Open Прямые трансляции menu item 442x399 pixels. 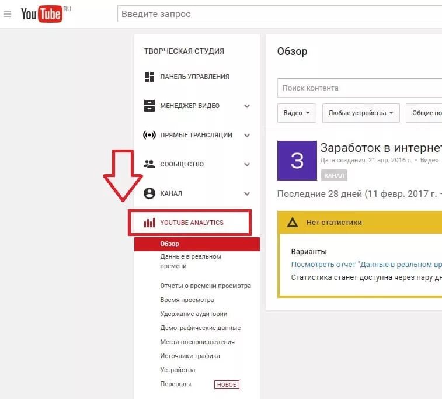pyautogui.click(x=196, y=135)
